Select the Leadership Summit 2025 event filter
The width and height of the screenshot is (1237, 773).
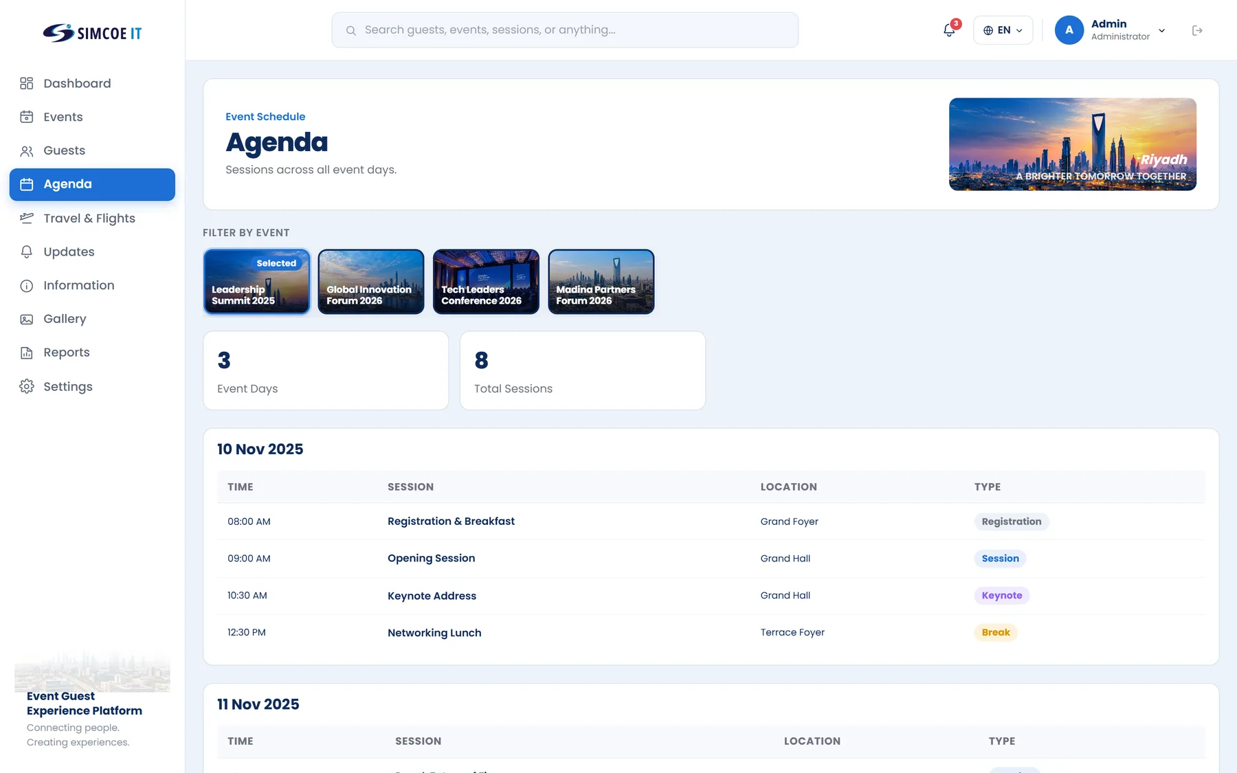tap(256, 282)
